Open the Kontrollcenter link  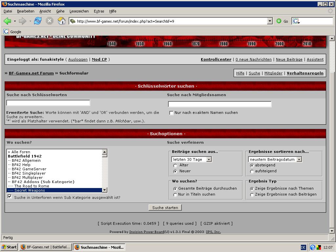pyautogui.click(x=216, y=59)
